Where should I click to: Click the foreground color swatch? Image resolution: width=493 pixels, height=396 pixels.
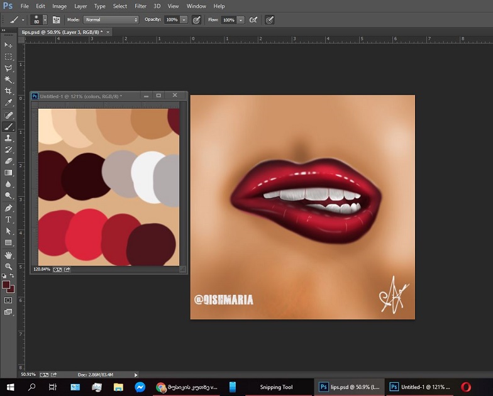tap(6, 285)
